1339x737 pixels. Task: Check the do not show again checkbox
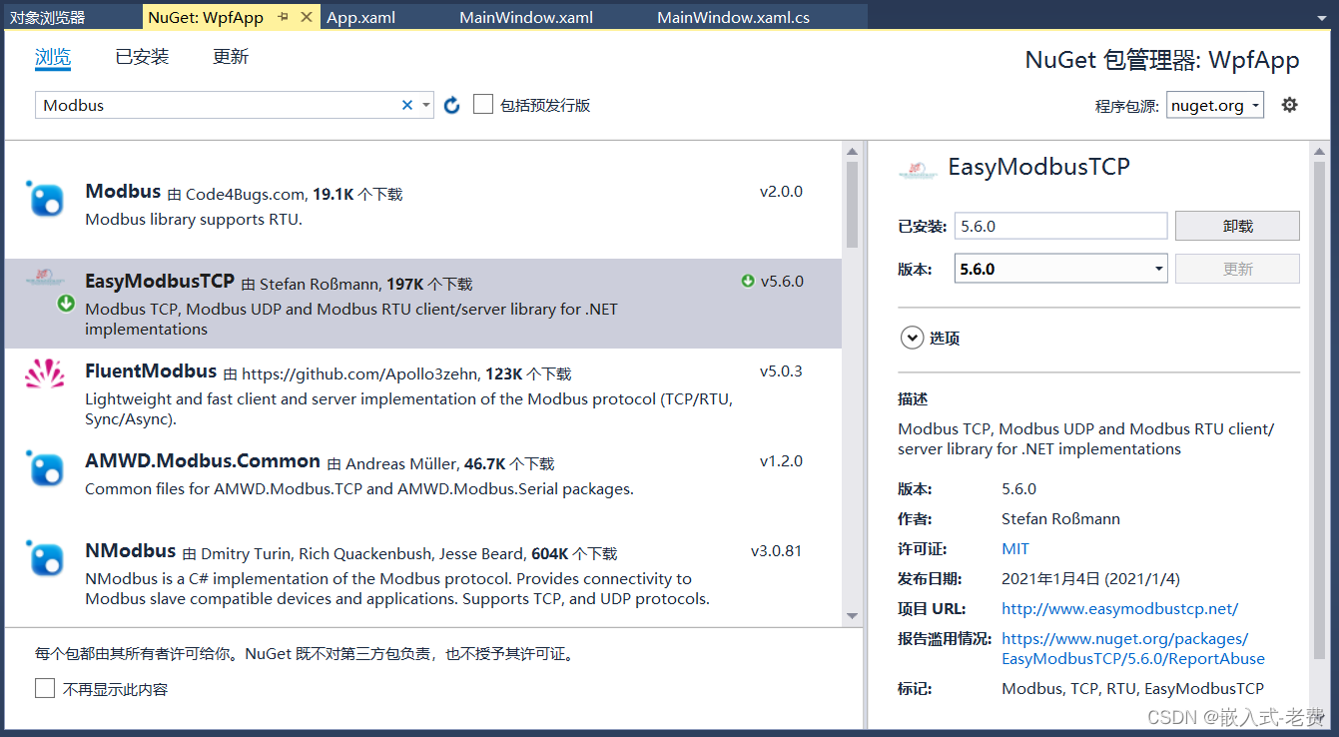click(45, 688)
